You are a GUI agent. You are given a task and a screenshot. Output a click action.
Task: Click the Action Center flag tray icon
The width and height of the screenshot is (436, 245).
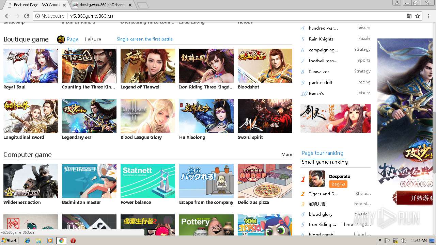point(387,241)
